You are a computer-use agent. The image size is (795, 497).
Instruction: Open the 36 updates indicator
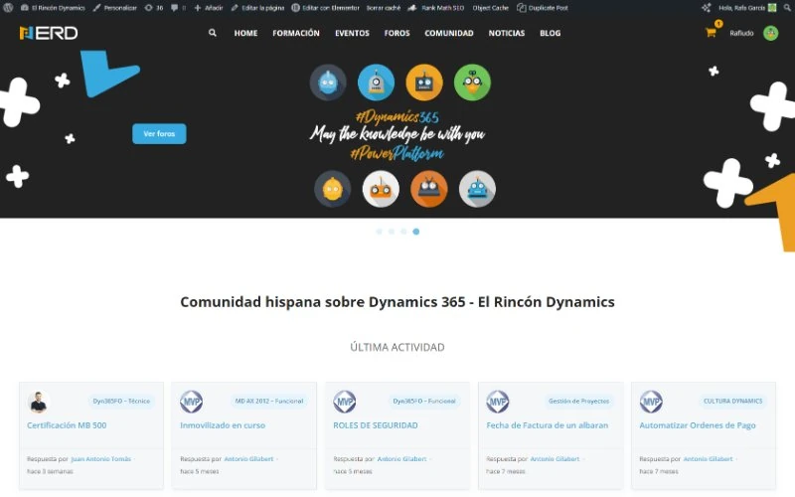pyautogui.click(x=154, y=8)
